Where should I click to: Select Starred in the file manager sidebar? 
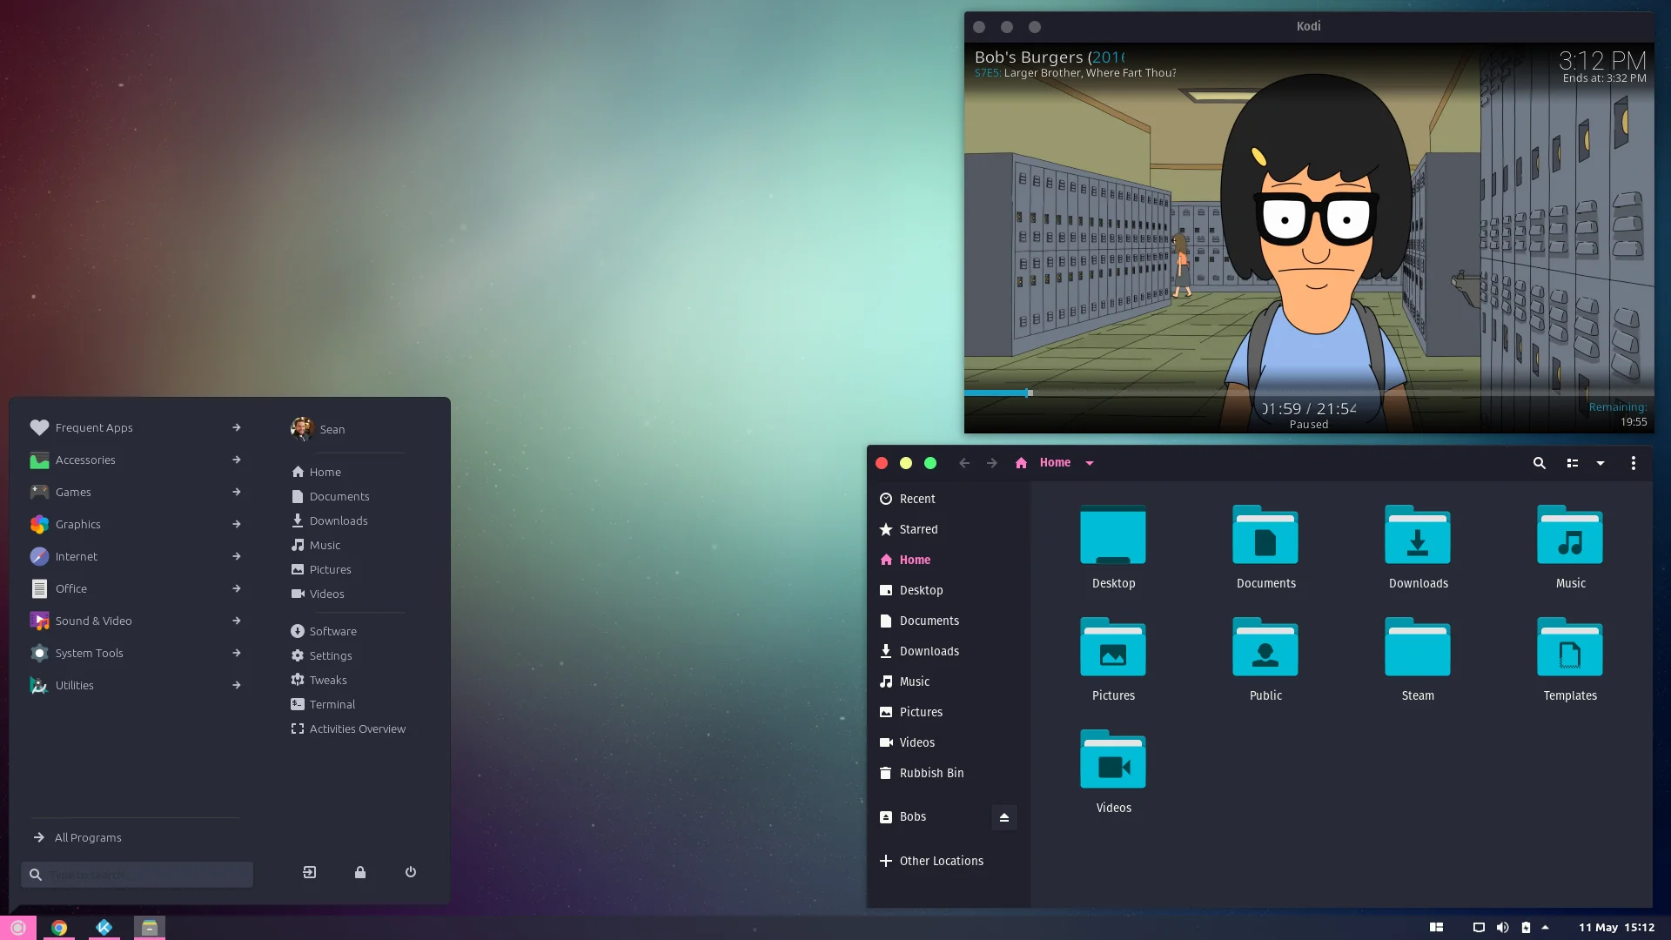(x=909, y=529)
